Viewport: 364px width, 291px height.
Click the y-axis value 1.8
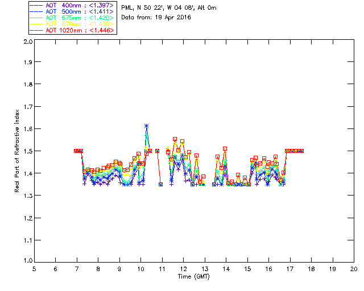[x=28, y=84]
